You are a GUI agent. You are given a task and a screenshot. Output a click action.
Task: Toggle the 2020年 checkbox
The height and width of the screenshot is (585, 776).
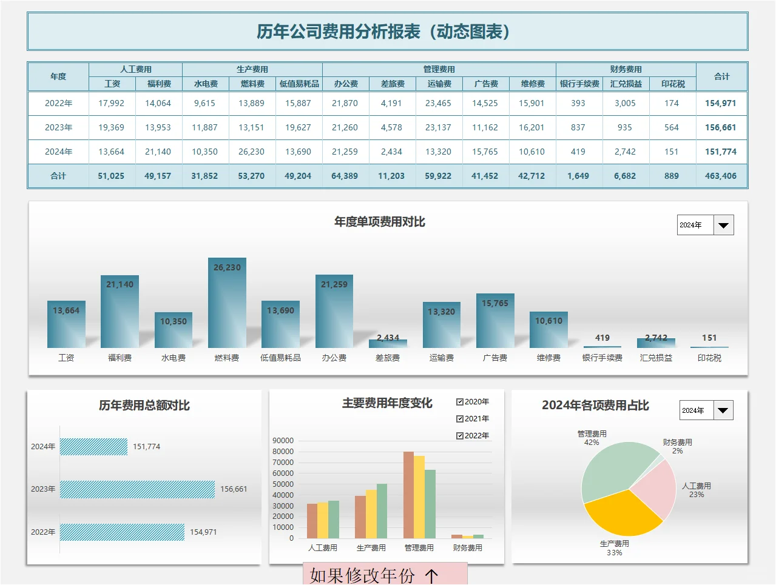pyautogui.click(x=459, y=401)
